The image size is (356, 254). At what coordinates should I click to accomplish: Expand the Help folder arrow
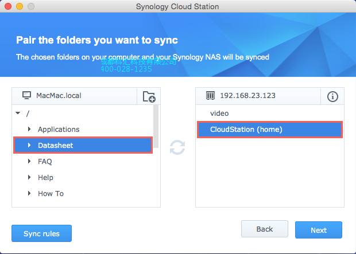(x=29, y=178)
